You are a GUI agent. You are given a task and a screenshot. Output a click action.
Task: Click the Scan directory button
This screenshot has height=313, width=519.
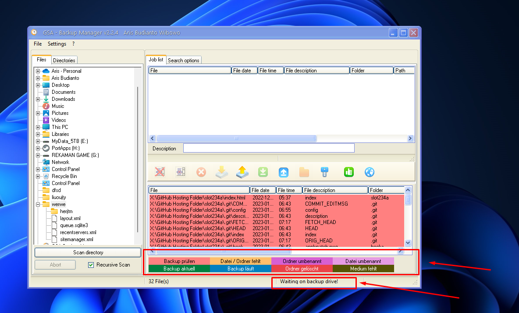point(88,253)
